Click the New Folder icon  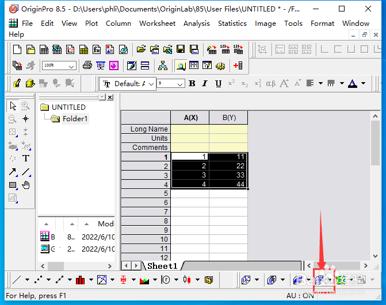pos(30,49)
